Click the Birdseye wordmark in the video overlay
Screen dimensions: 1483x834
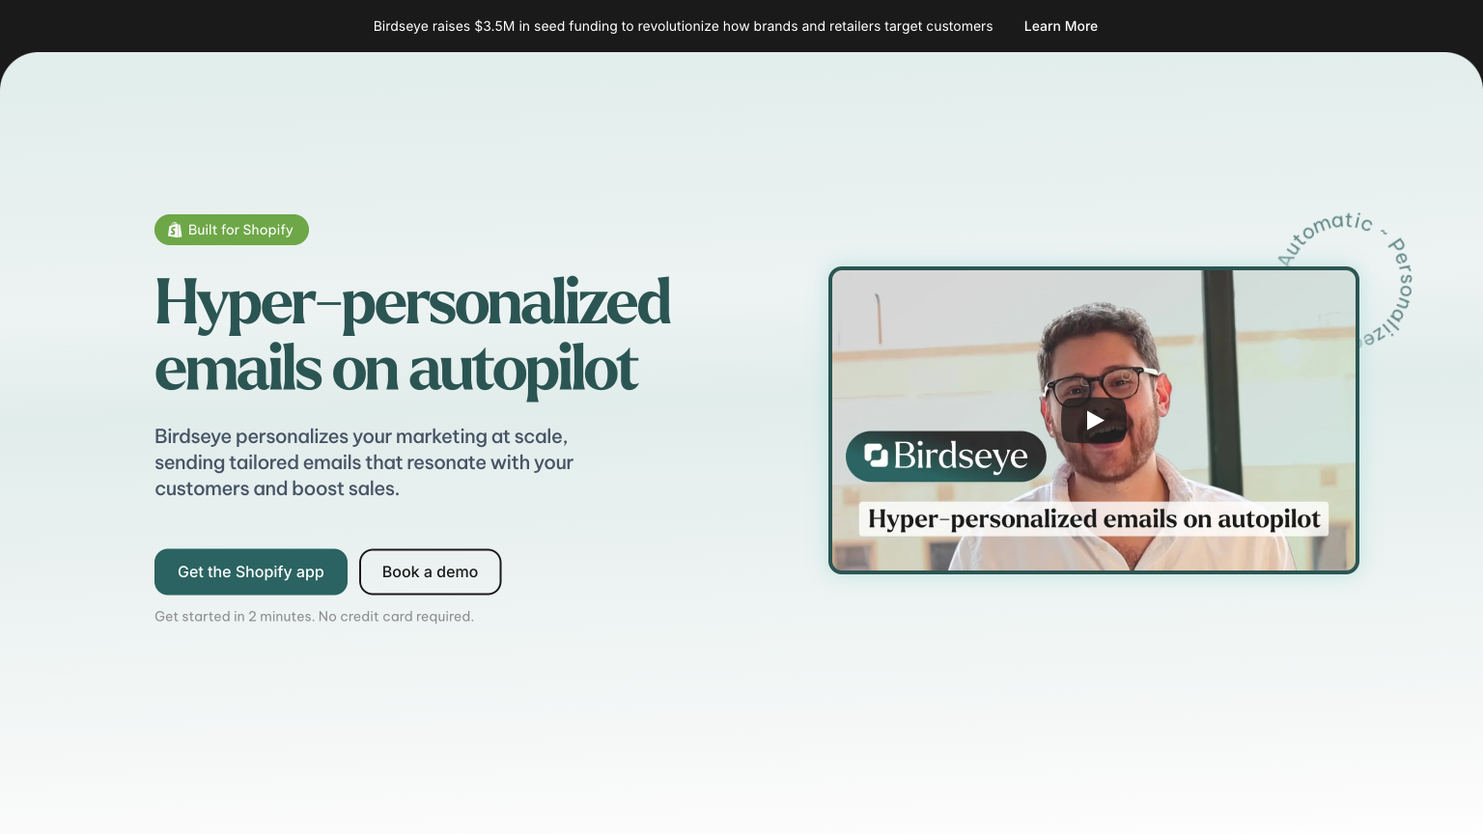[x=961, y=456]
